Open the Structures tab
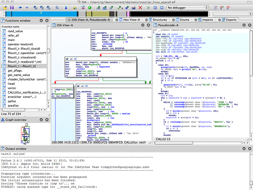This screenshot has width=253, height=190. click(158, 20)
